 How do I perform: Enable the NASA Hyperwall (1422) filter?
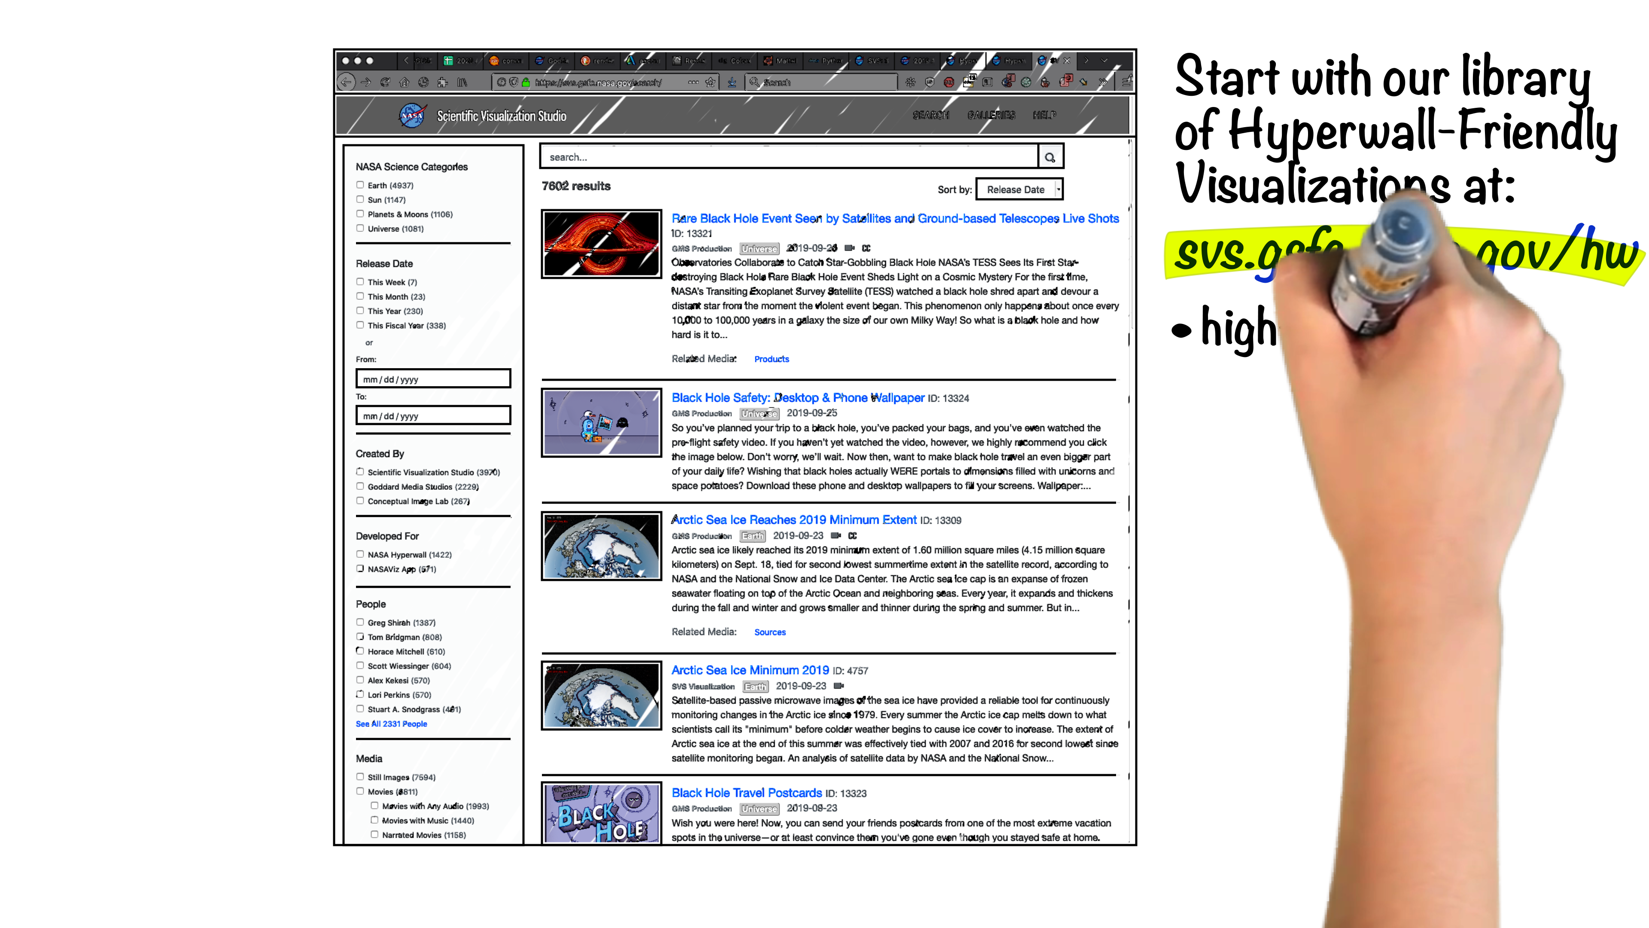(x=360, y=555)
